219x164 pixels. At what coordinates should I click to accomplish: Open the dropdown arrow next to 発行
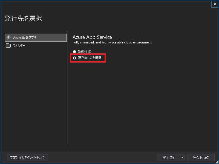[x=182, y=158]
